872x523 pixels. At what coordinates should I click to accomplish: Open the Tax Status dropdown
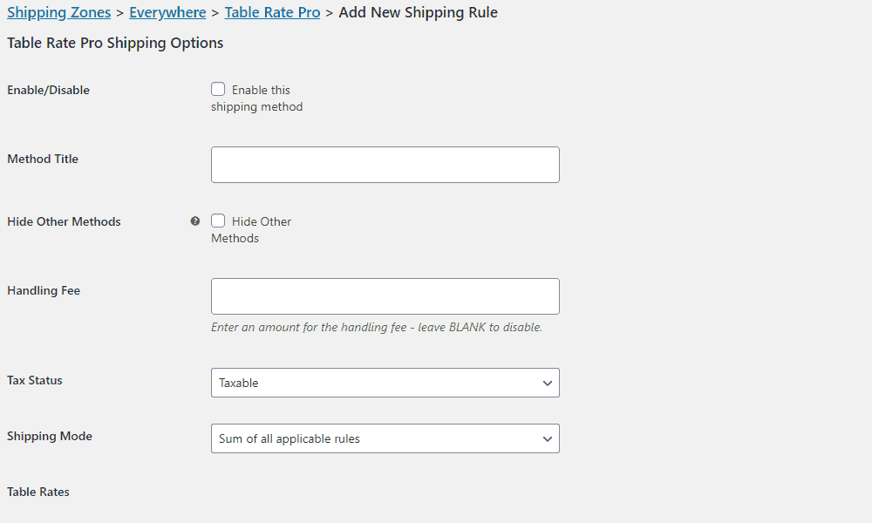(x=385, y=383)
